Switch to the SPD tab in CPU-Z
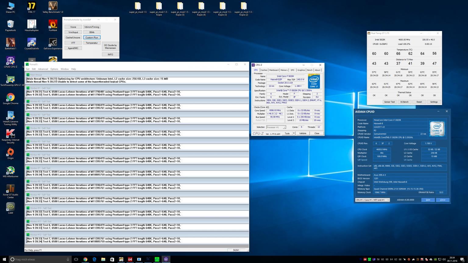This screenshot has width=468, height=263. 292,70
